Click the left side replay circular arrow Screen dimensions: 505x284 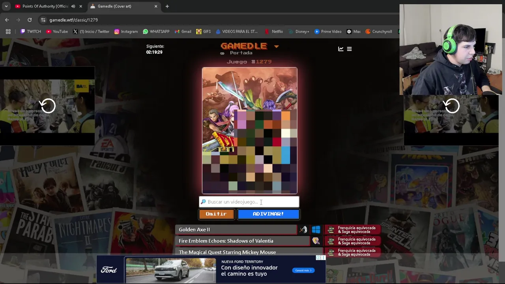48,106
